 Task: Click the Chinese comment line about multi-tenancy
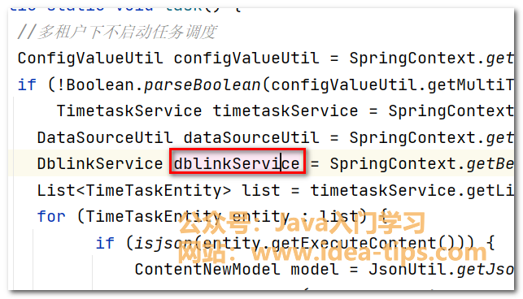(x=117, y=32)
